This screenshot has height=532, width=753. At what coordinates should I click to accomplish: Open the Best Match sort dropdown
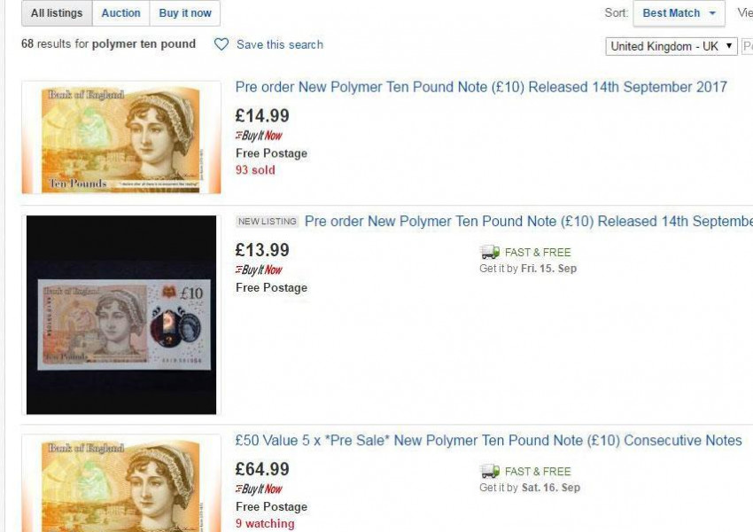coord(679,13)
